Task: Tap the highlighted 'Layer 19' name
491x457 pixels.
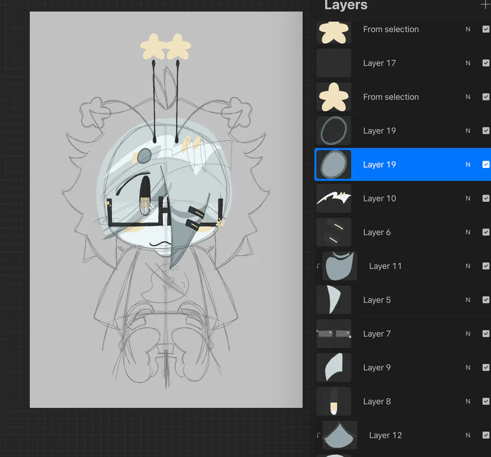Action: 380,164
